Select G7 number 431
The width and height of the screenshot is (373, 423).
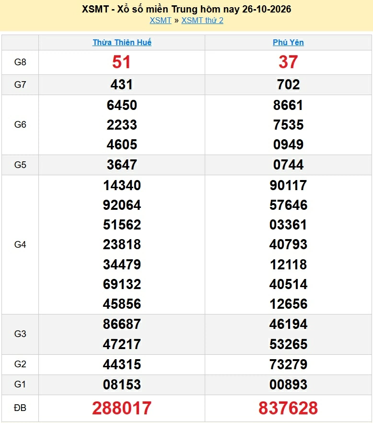pos(122,85)
